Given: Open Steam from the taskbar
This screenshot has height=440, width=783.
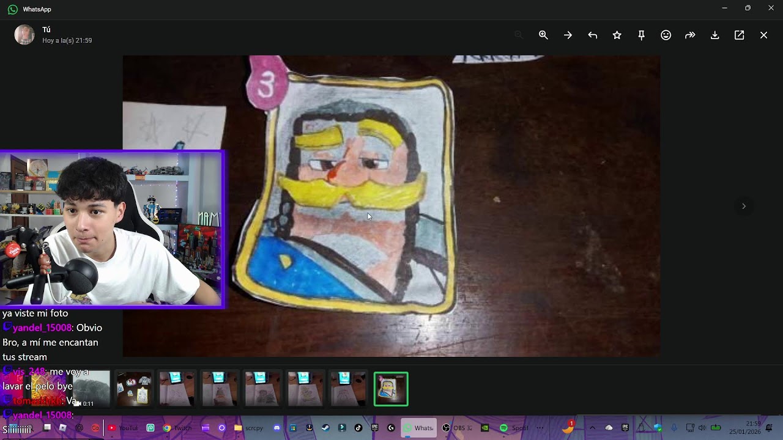Looking at the screenshot, I should [x=325, y=428].
